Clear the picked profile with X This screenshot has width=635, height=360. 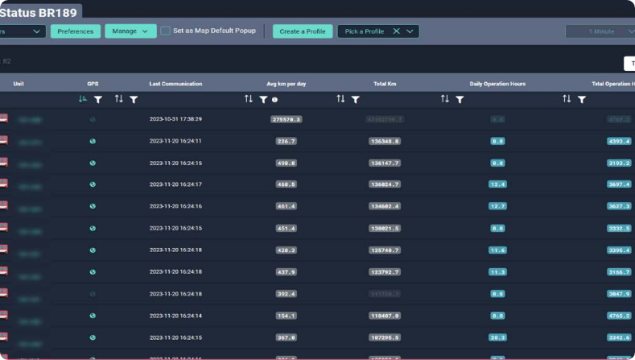(396, 31)
